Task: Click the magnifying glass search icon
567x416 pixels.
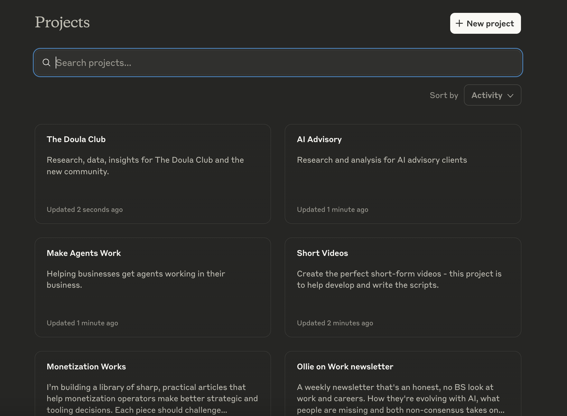Action: click(x=46, y=63)
